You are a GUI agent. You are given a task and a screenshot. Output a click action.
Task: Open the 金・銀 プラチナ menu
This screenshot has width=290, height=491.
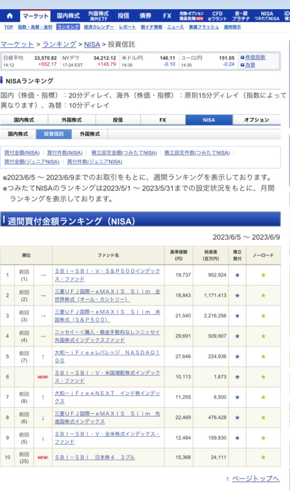241,16
